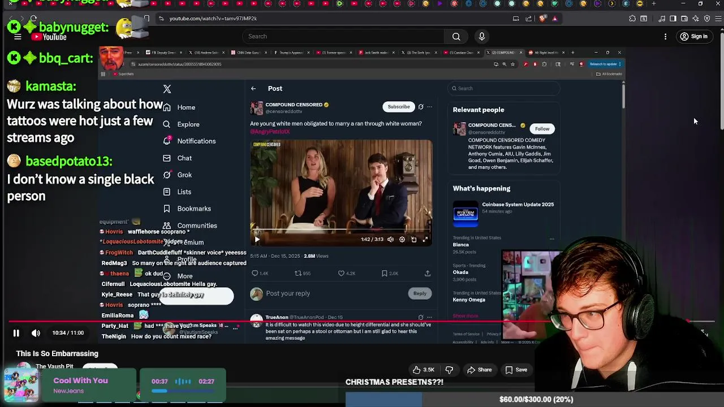Expand tweet video to fullscreen
724x407 pixels.
tap(425, 239)
